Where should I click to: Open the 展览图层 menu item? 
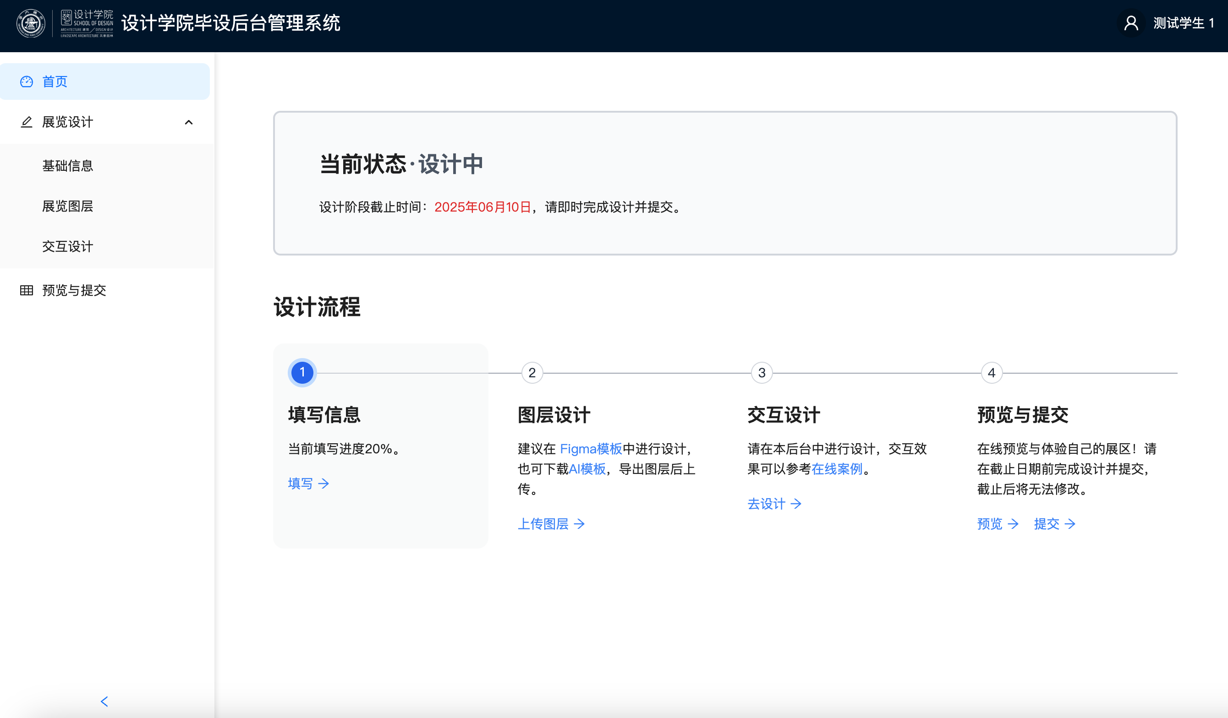point(67,206)
